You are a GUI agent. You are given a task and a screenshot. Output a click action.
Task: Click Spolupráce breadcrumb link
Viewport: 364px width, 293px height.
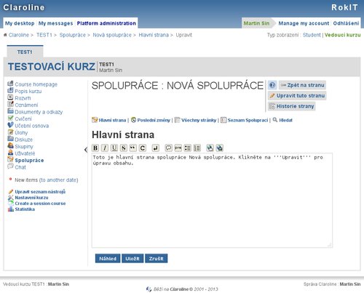tap(73, 35)
